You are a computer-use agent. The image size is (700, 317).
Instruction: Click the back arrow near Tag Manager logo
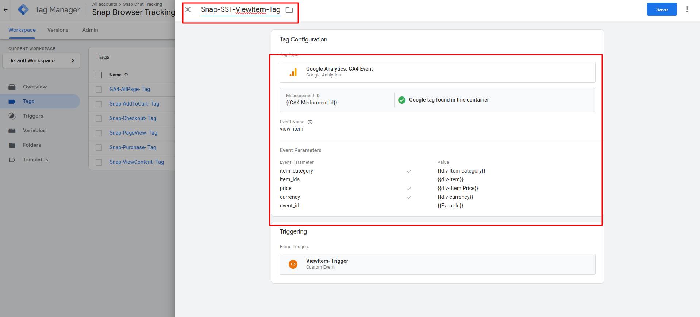[5, 10]
